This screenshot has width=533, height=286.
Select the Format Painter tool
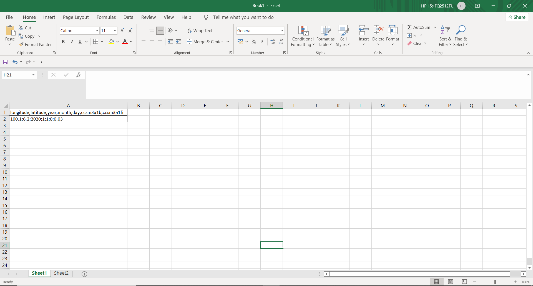[36, 44]
